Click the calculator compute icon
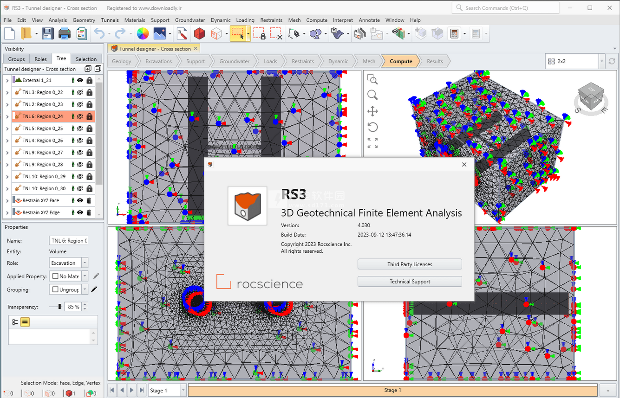The height and width of the screenshot is (398, 620). click(x=454, y=33)
